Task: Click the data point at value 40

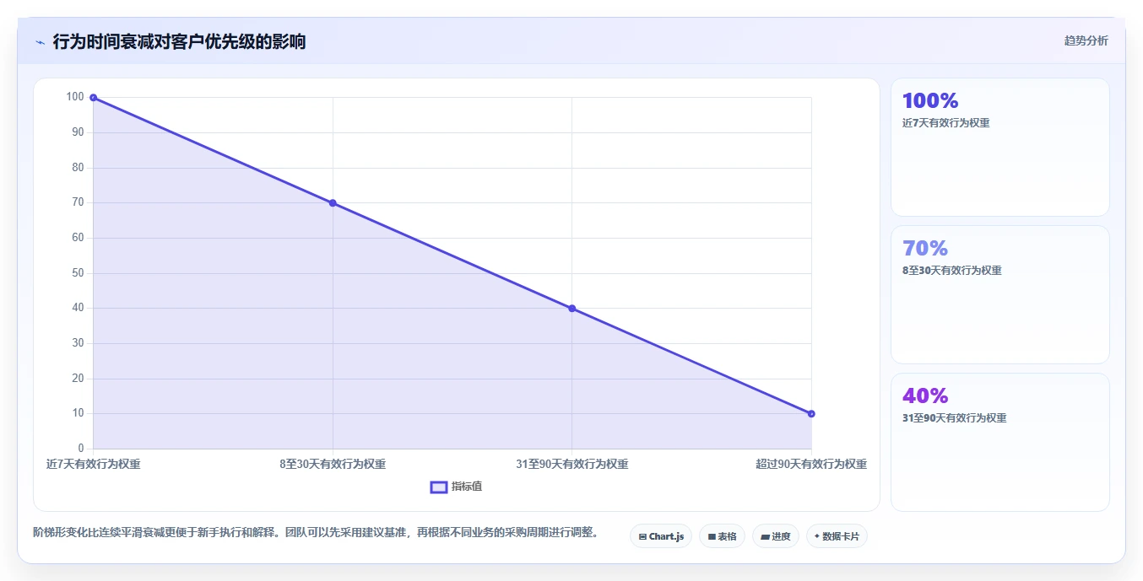Action: tap(571, 309)
